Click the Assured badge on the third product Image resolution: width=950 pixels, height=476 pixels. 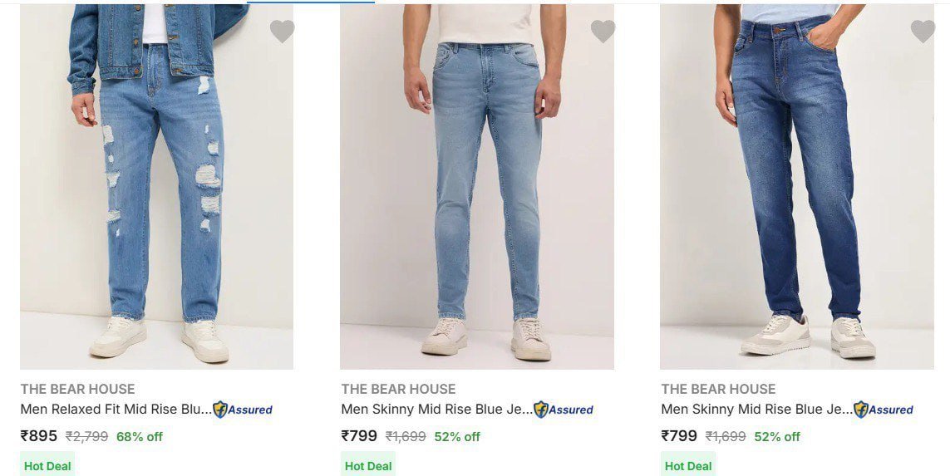coord(884,410)
